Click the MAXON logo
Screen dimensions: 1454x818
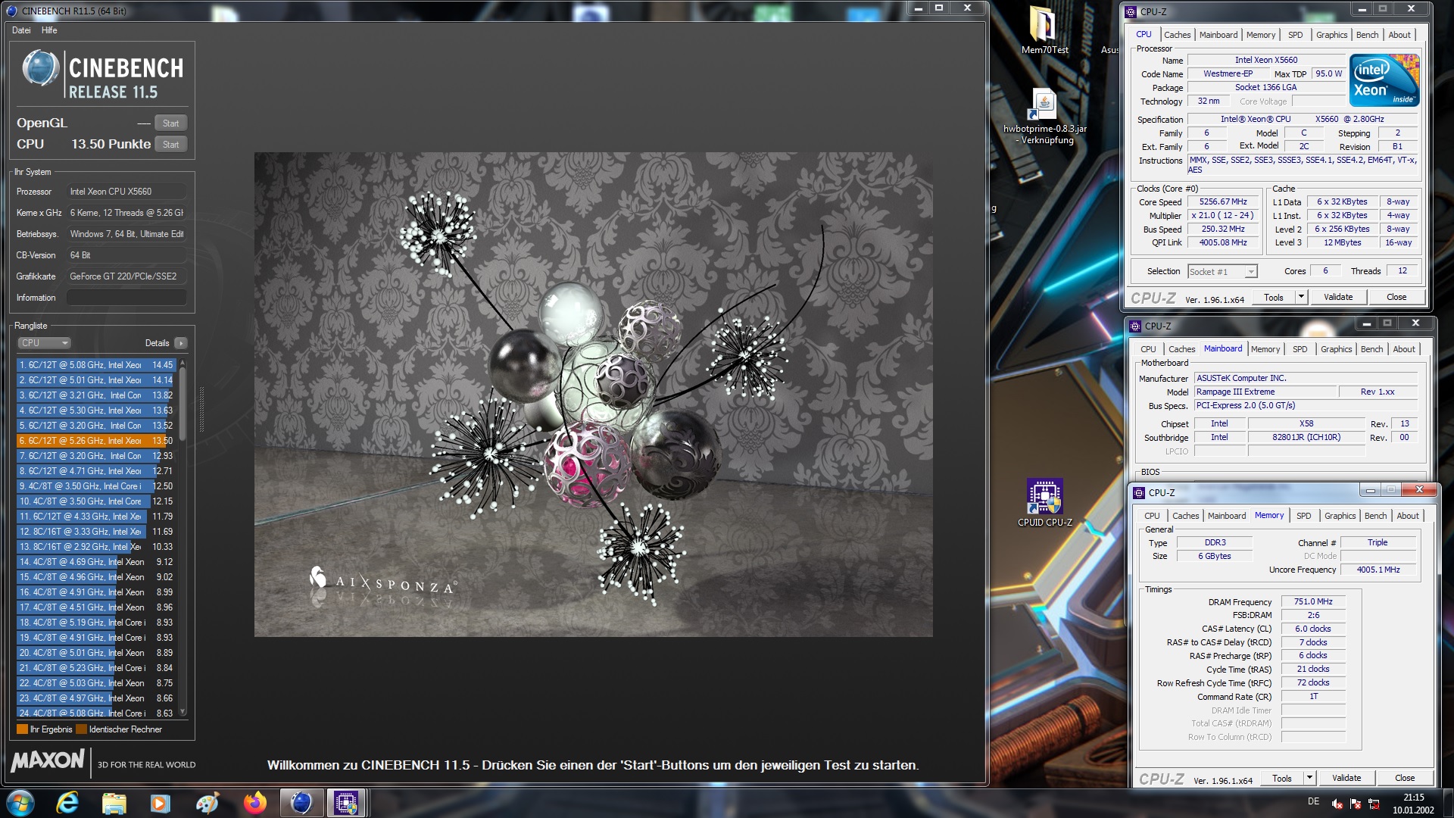coord(48,760)
